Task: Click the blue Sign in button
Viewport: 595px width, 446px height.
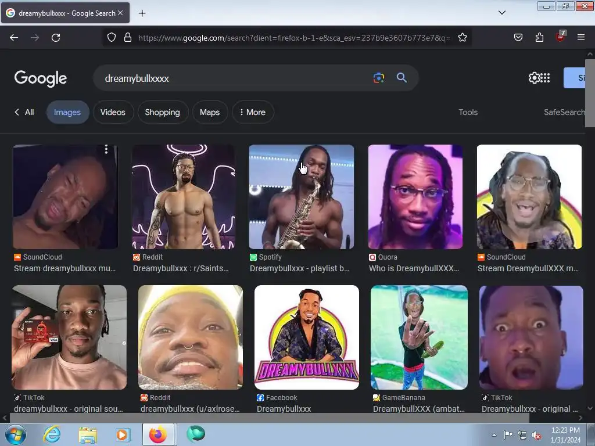Action: point(575,78)
